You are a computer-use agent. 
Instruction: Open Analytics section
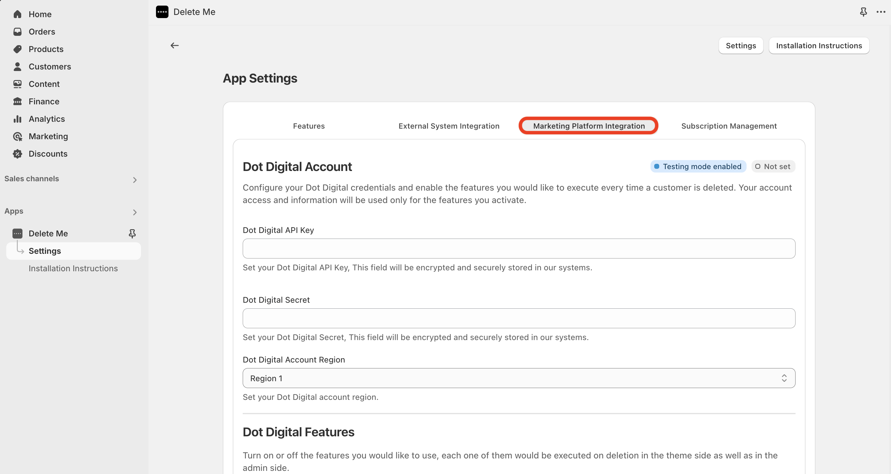[x=47, y=119]
